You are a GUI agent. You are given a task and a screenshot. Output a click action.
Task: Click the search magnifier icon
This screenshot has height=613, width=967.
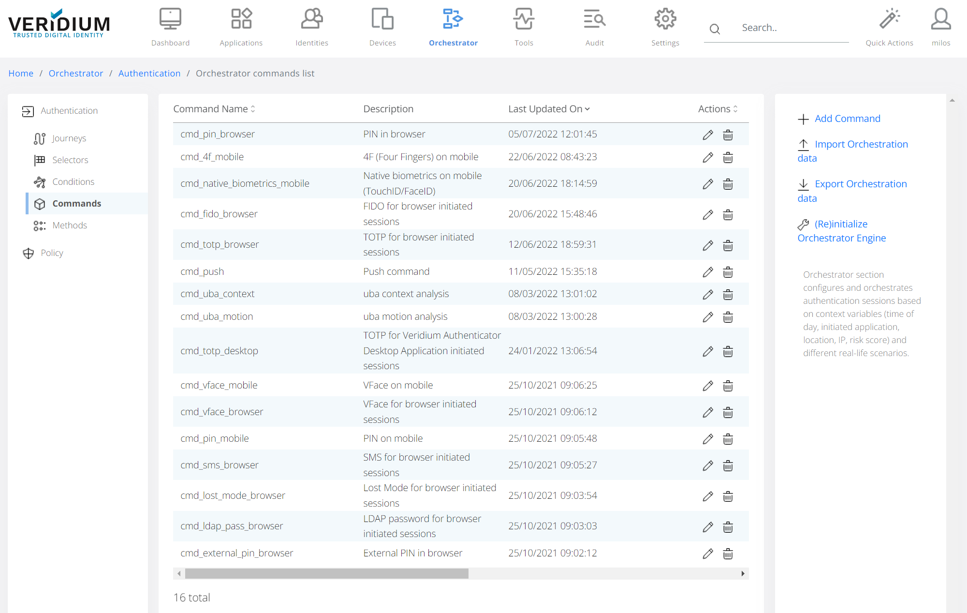(715, 29)
